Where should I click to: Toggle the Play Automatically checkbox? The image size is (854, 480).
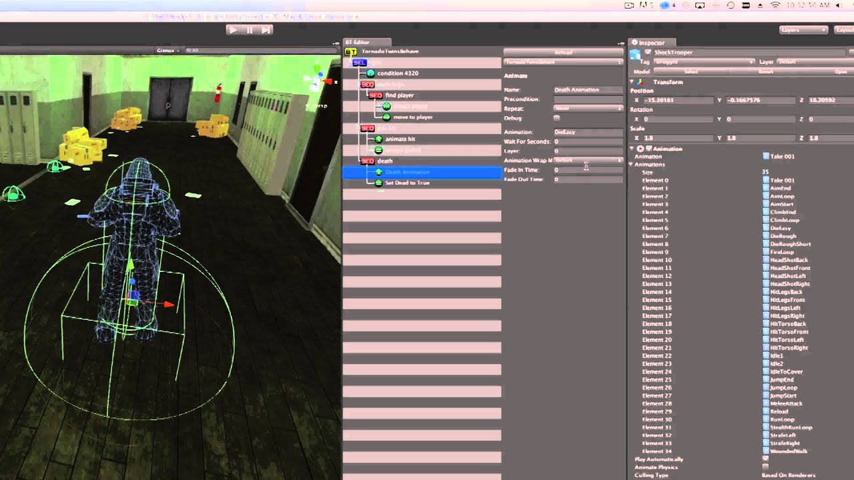pos(766,459)
